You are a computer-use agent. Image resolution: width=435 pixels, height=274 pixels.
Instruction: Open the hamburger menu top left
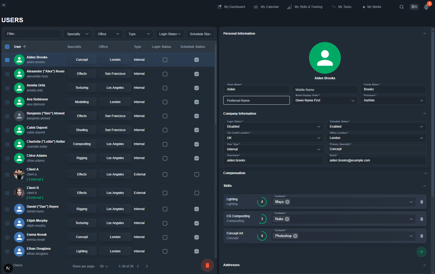pos(4,5)
